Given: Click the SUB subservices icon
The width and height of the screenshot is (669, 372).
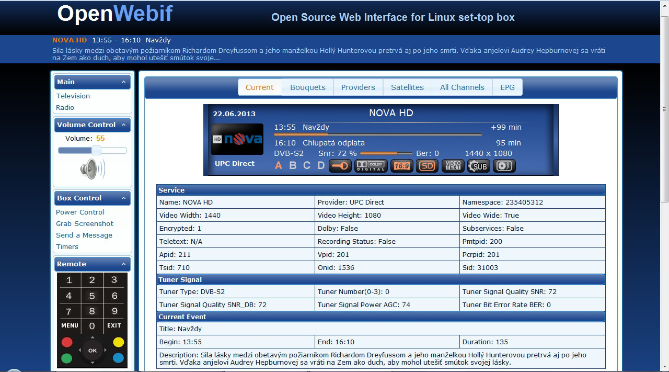Looking at the screenshot, I should click(x=478, y=166).
